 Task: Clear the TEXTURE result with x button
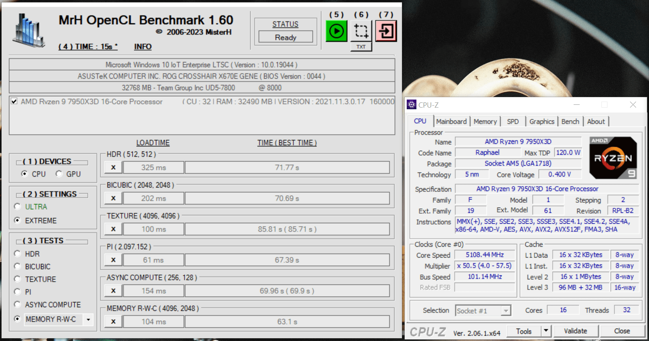pos(113,229)
